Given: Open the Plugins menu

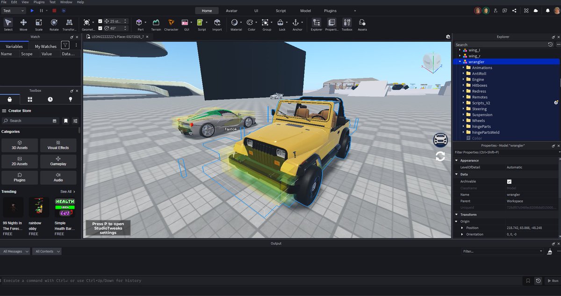Looking at the screenshot, I should pos(39,2).
